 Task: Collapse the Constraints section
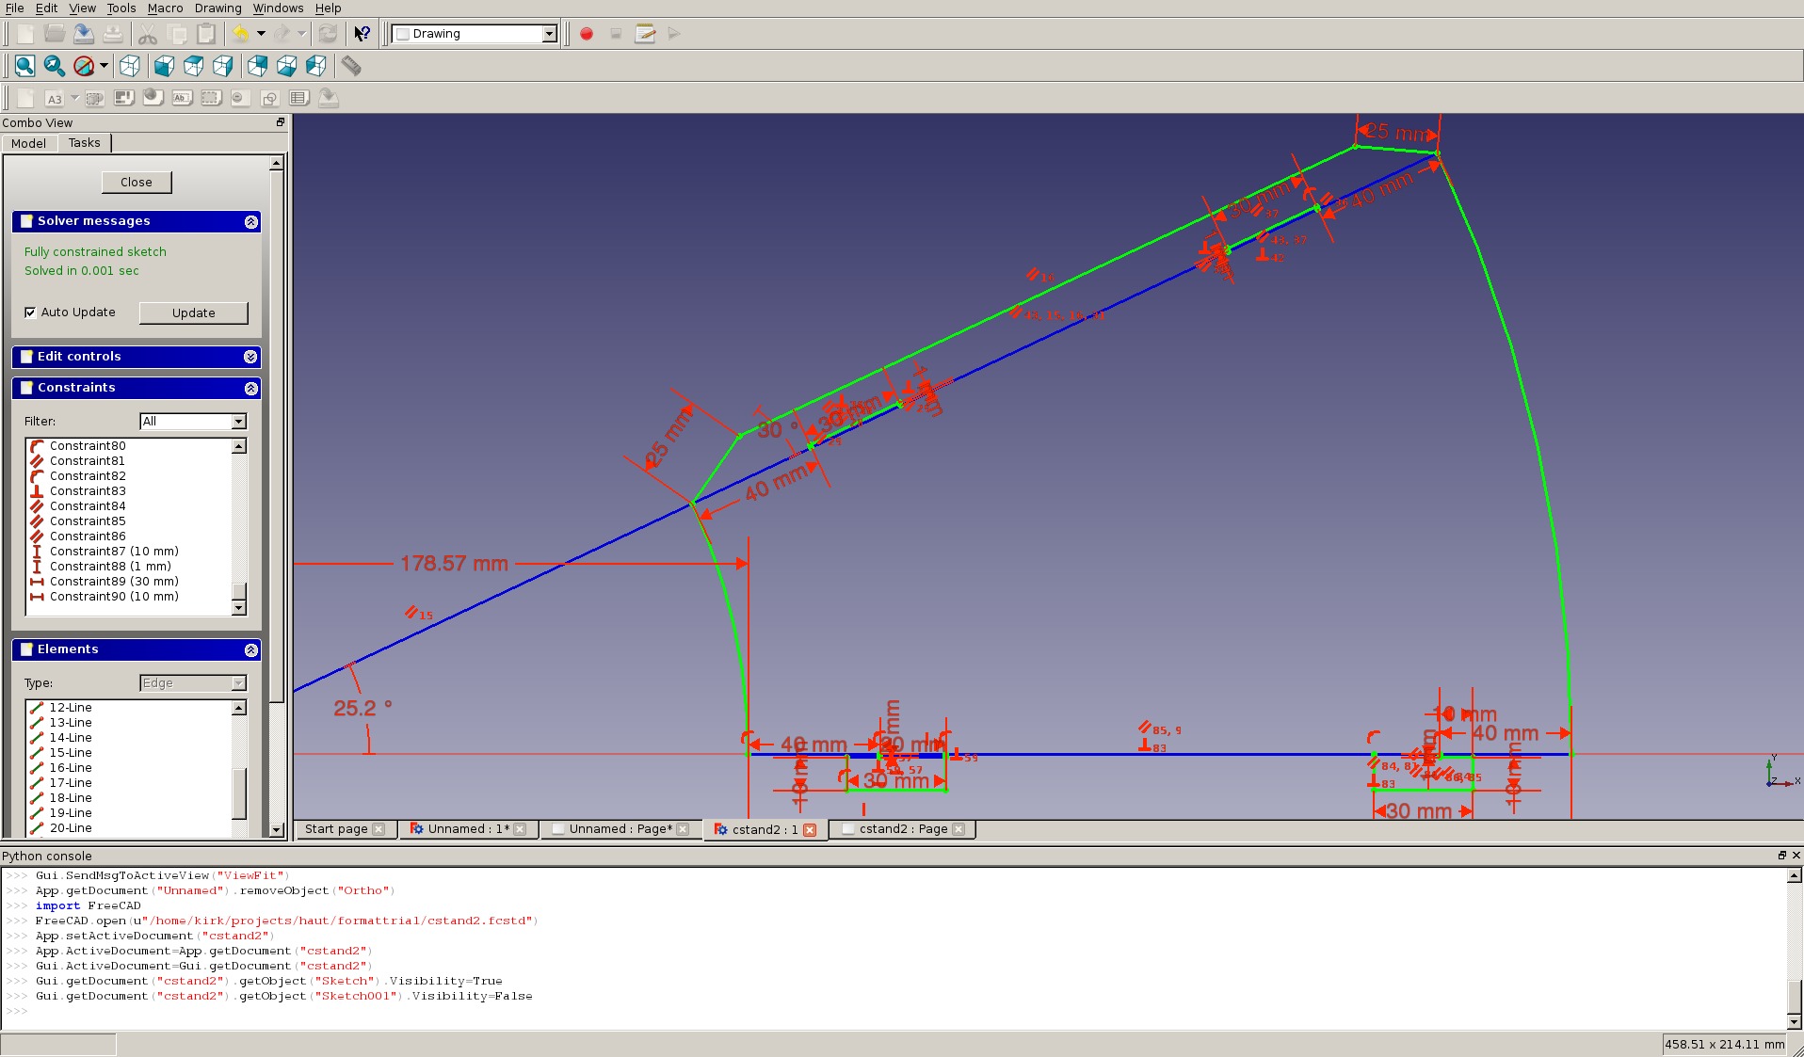pyautogui.click(x=250, y=388)
